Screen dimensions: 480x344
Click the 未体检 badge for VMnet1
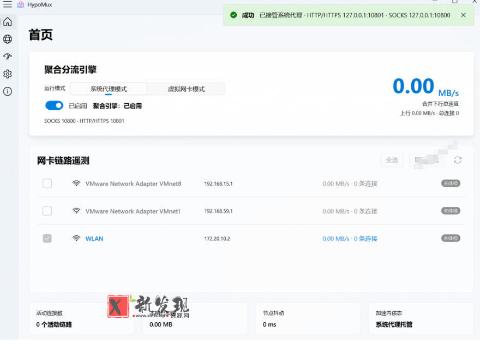coord(451,211)
